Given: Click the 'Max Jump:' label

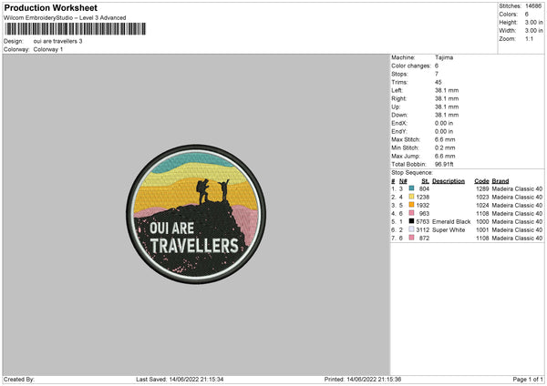Looking at the screenshot, I should pos(406,156).
